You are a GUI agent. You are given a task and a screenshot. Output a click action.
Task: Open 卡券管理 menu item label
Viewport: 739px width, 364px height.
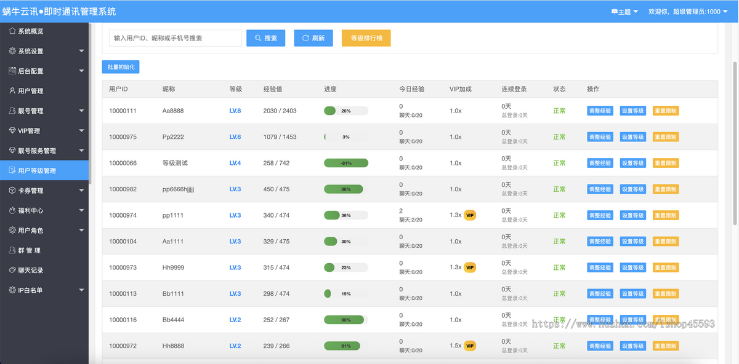point(31,191)
